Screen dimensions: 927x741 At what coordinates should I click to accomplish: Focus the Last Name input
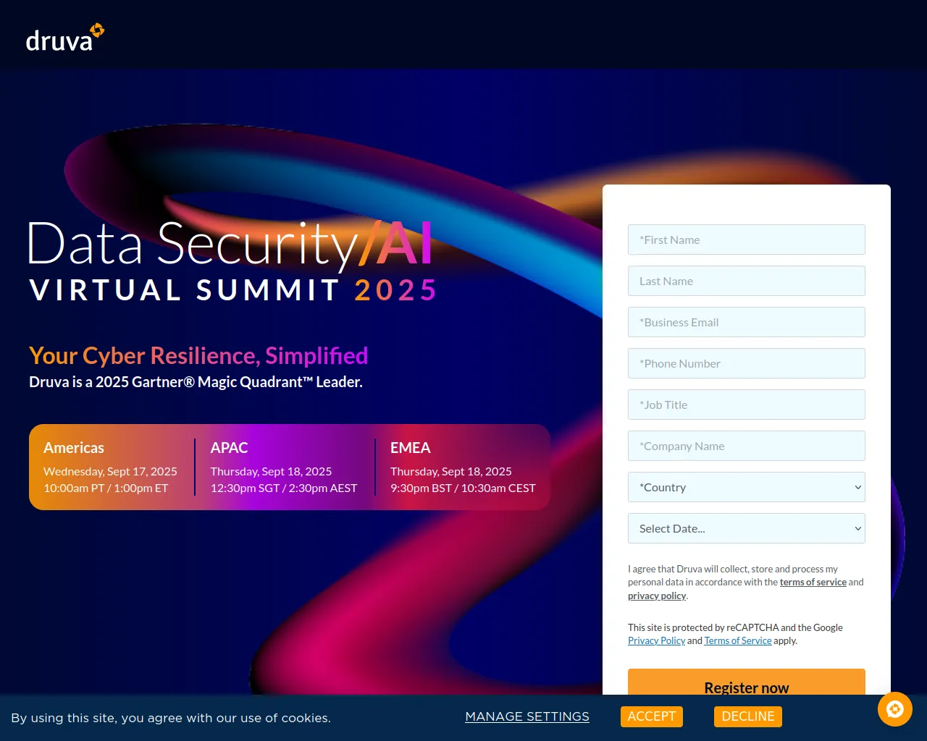746,281
